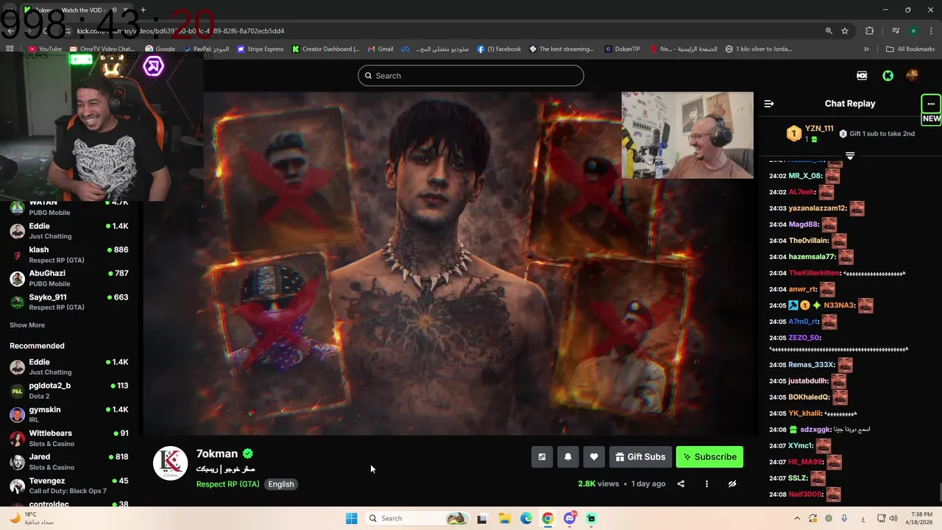Open the (1) Facebook bookmark
The height and width of the screenshot is (530, 942).
499,49
